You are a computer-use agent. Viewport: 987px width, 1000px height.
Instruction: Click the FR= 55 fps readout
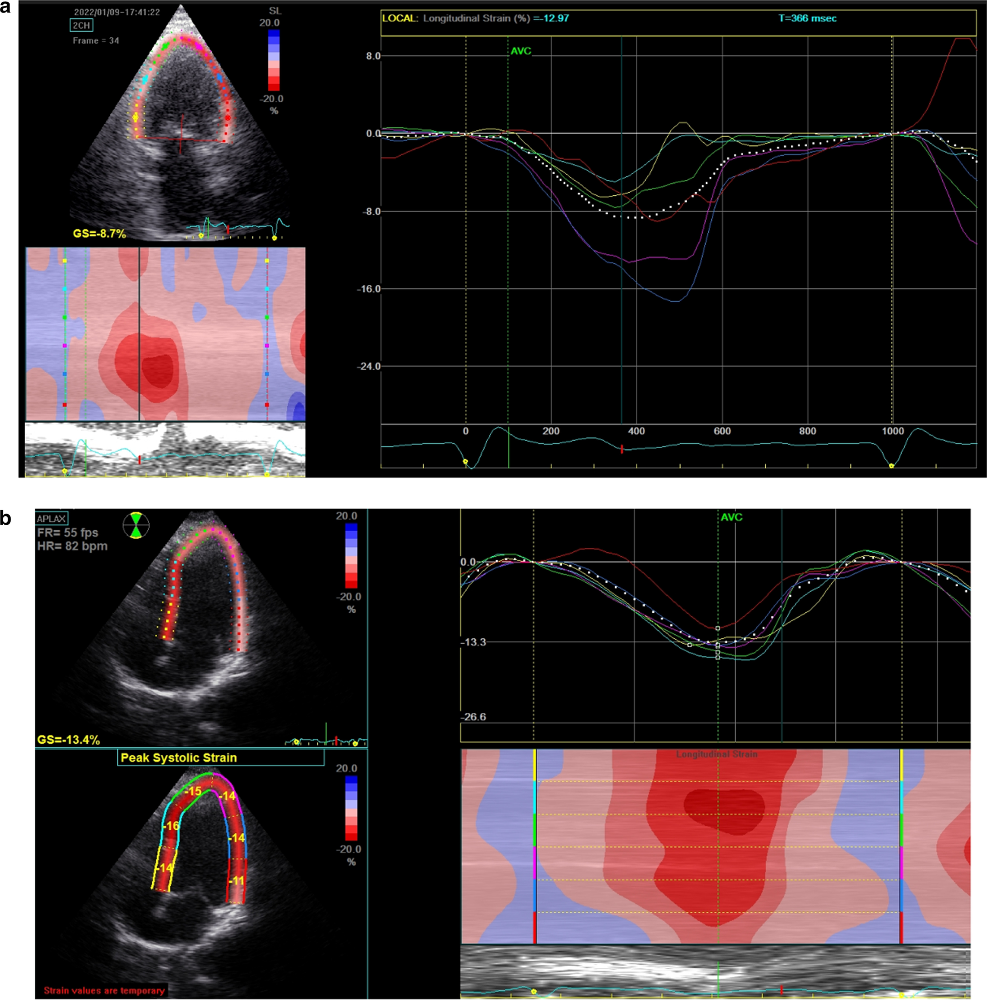68,532
